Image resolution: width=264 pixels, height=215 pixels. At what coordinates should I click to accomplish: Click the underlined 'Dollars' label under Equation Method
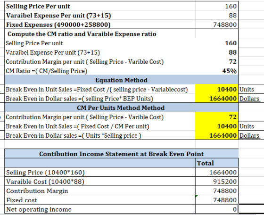(249, 99)
